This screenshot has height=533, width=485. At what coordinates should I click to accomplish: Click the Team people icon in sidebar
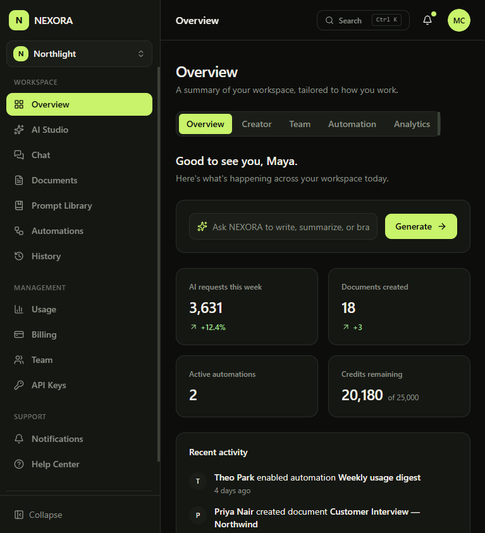(x=19, y=360)
